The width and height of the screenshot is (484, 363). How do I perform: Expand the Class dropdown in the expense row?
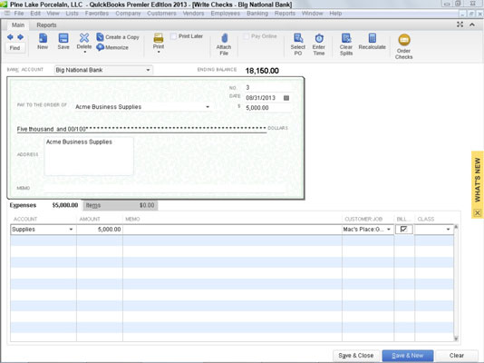pos(448,230)
